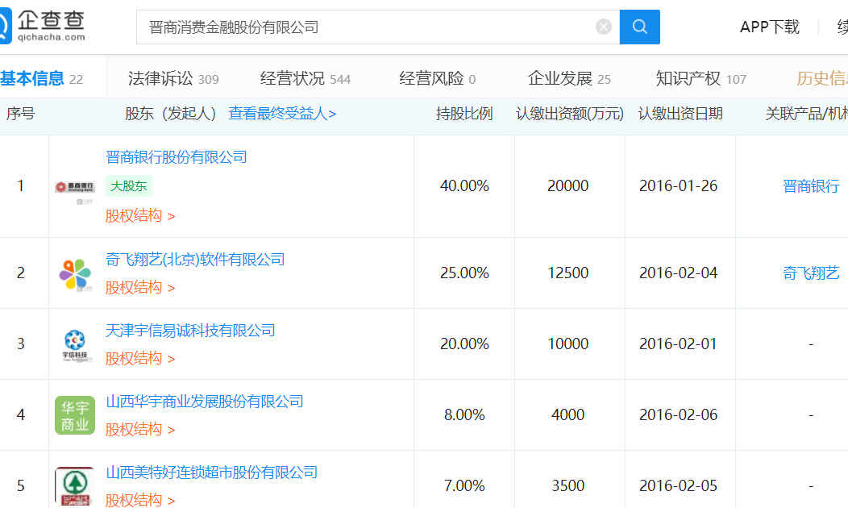Image resolution: width=848 pixels, height=508 pixels.
Task: Select the date 2016-02-04
Action: point(678,273)
